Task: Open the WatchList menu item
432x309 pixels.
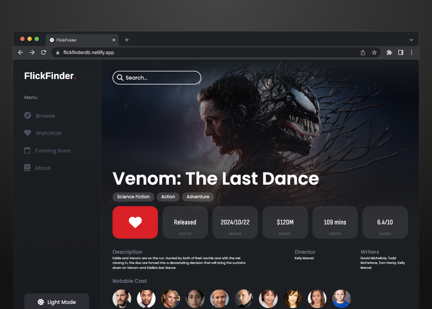Action: [x=43, y=133]
